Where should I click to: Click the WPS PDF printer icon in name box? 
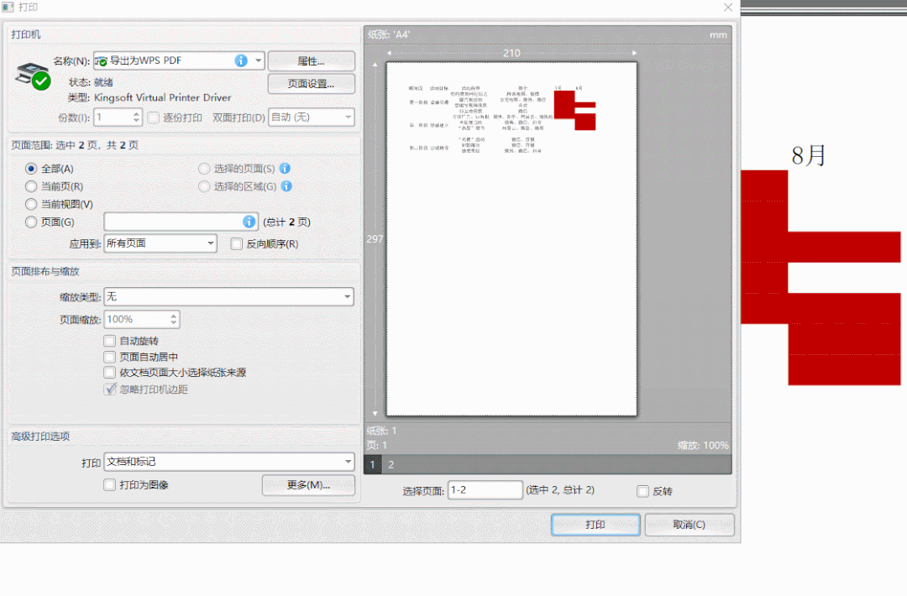coord(102,60)
